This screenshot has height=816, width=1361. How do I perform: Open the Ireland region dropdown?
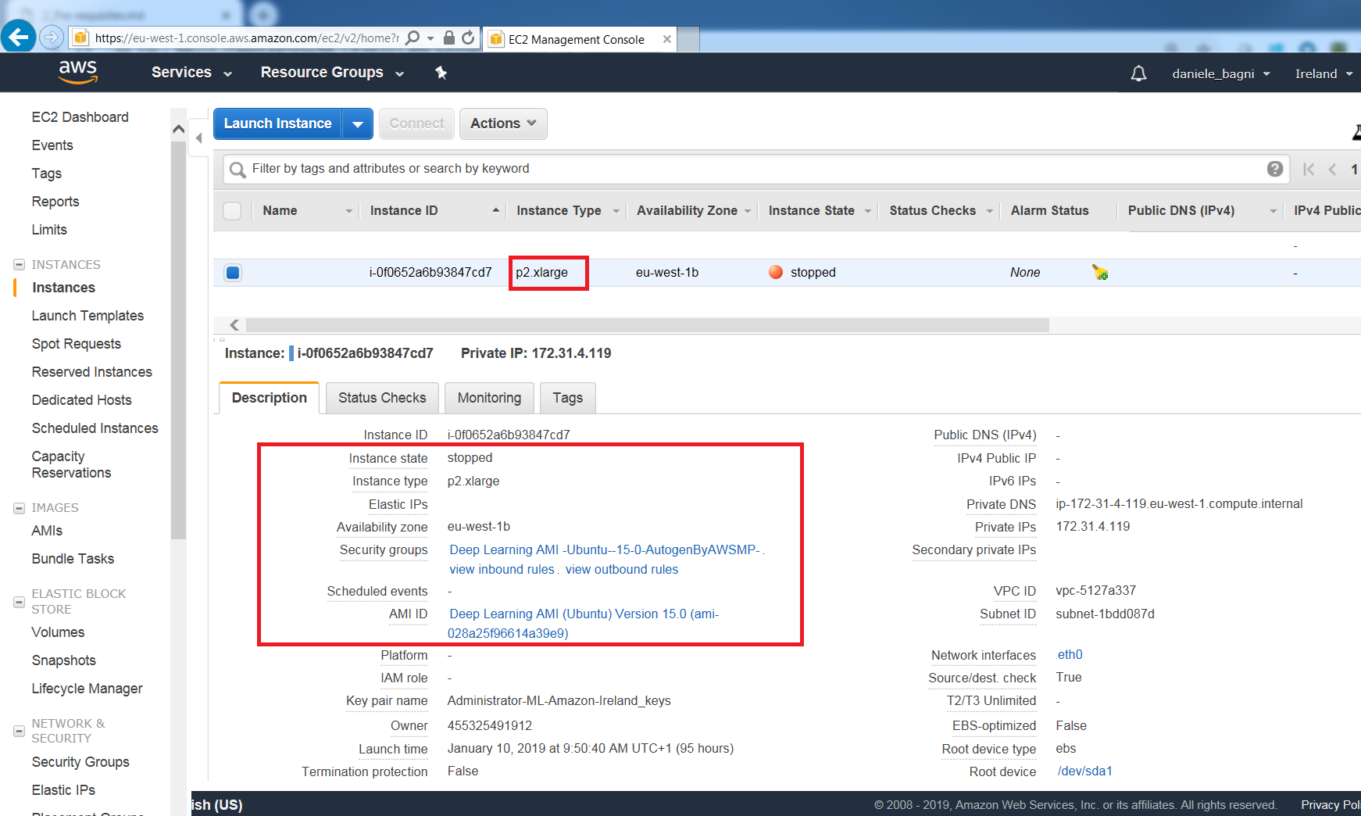click(x=1323, y=73)
